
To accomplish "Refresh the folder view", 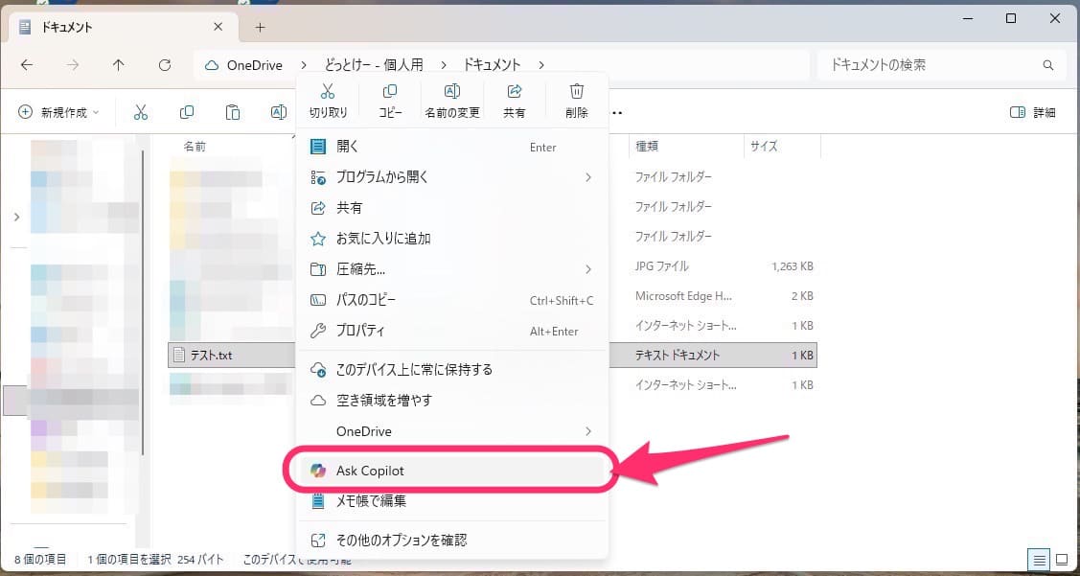I will pos(165,64).
